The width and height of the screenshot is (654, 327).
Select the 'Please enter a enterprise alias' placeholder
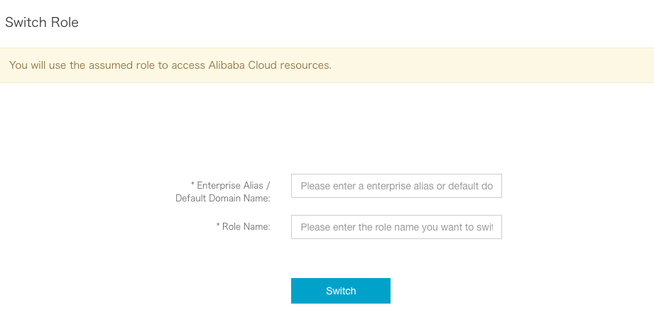point(396,186)
